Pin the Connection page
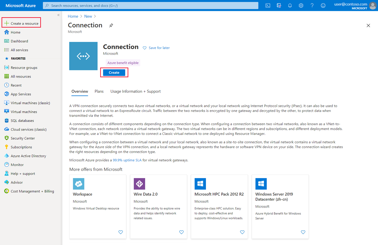This screenshot has height=245, width=378. 111,25
